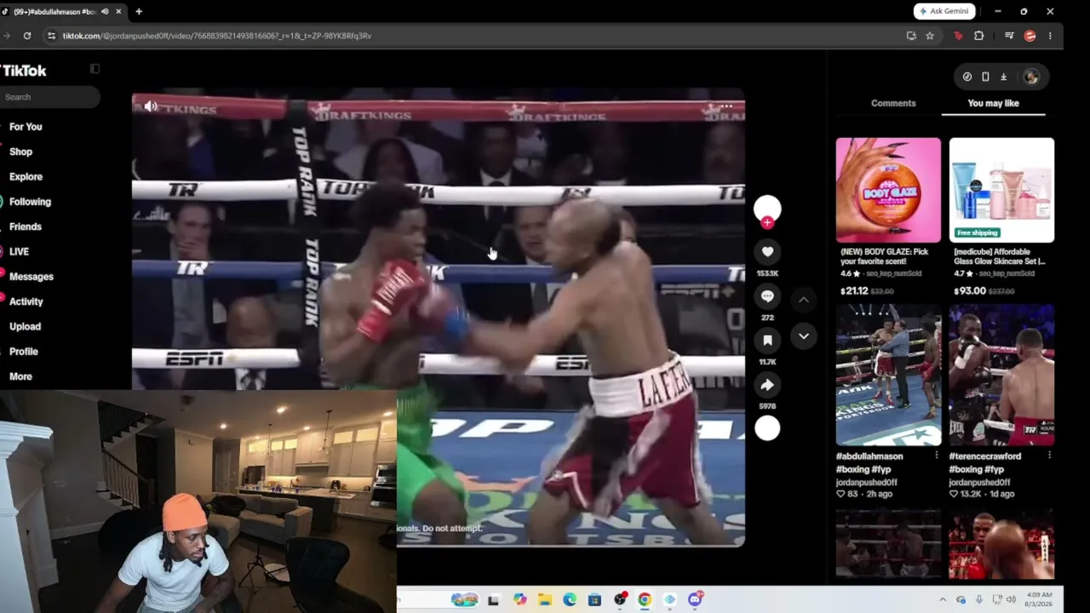Mute the tab via its speaker icon
This screenshot has width=1090, height=613.
coord(105,11)
